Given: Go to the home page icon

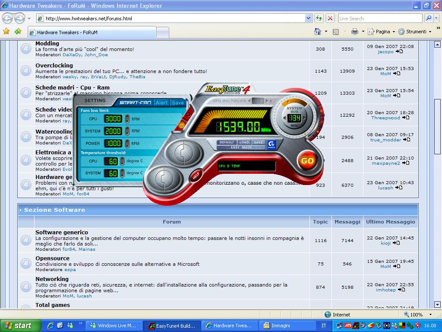Looking at the screenshot, I should (318, 32).
